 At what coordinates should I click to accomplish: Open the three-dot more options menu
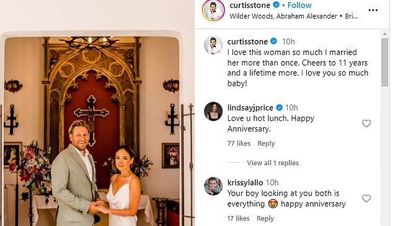coord(373,11)
